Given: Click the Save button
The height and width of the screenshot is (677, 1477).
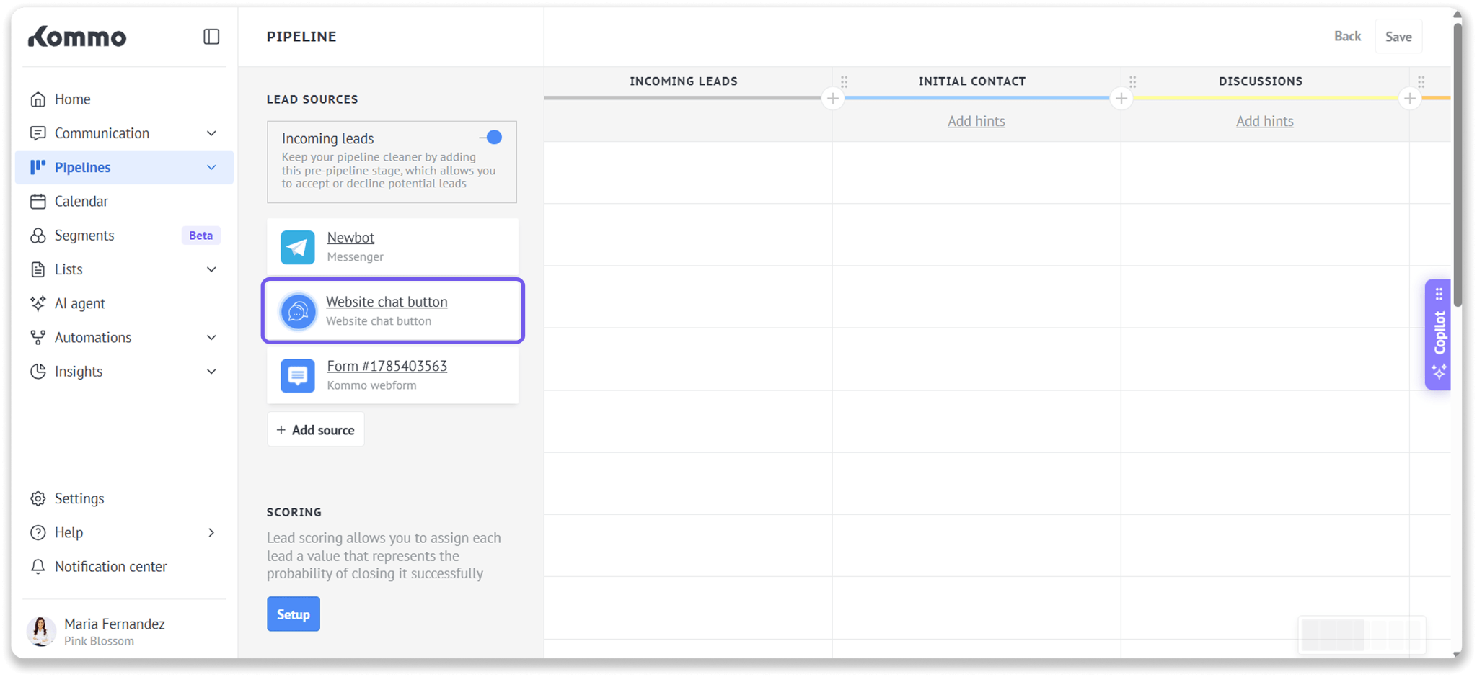Looking at the screenshot, I should pyautogui.click(x=1398, y=37).
